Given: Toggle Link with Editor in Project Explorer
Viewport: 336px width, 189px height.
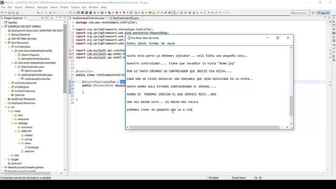Looking at the screenshot, I should click(47, 18).
